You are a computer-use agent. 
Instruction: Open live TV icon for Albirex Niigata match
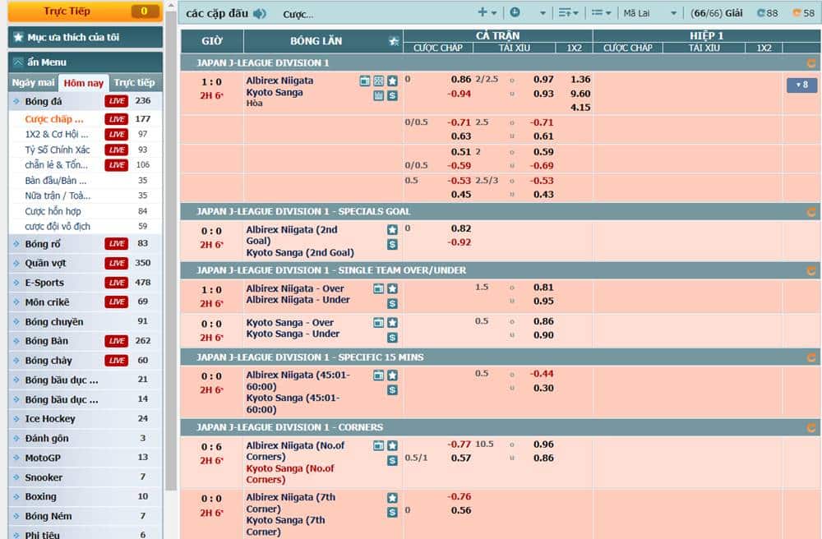365,81
